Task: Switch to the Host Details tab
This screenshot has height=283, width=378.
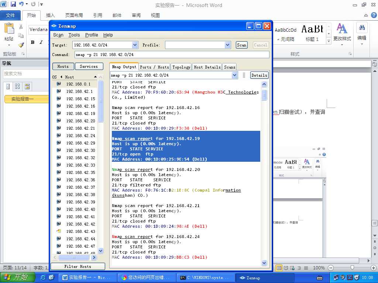Action: click(207, 67)
